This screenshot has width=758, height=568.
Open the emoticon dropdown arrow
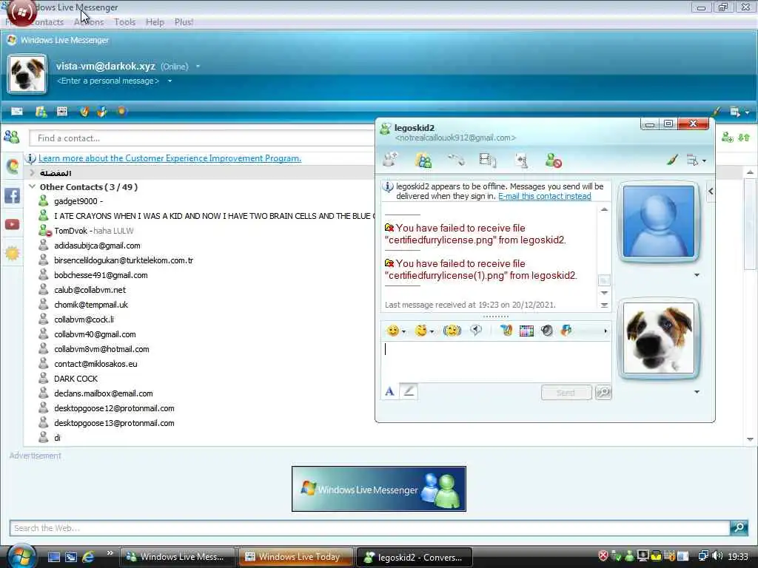point(403,332)
